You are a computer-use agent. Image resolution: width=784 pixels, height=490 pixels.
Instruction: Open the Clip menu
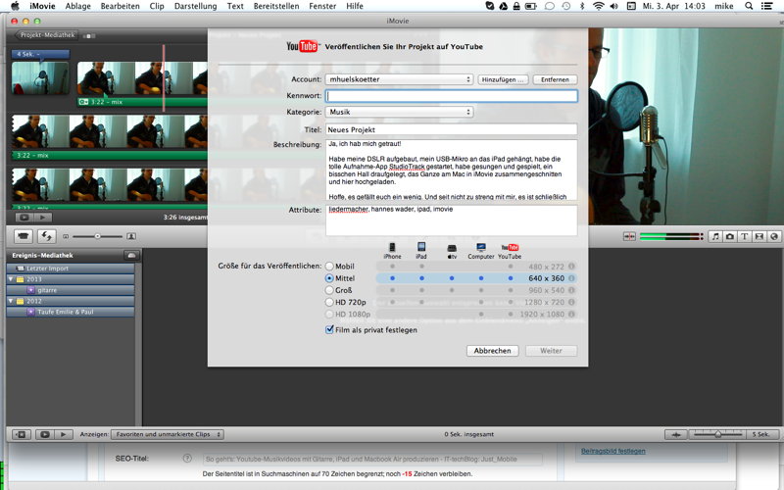(157, 6)
